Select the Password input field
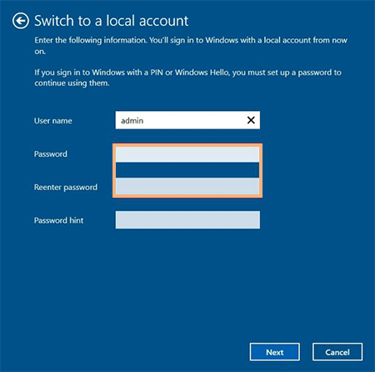This screenshot has height=372, width=375. (187, 154)
